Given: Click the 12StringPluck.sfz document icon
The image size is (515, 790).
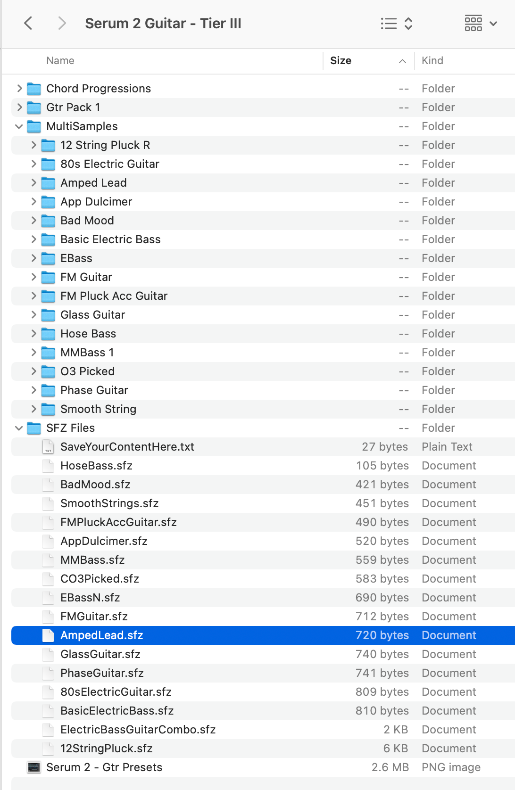Looking at the screenshot, I should point(48,749).
